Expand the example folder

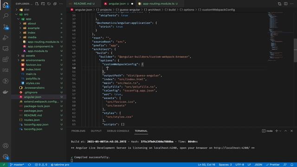(x=33, y=28)
